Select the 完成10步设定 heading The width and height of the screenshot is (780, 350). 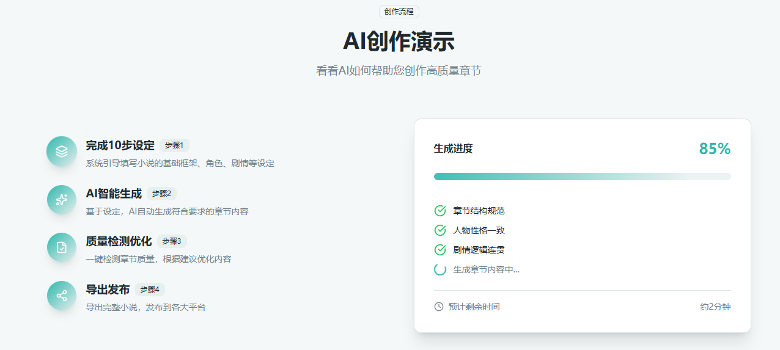[x=120, y=145]
